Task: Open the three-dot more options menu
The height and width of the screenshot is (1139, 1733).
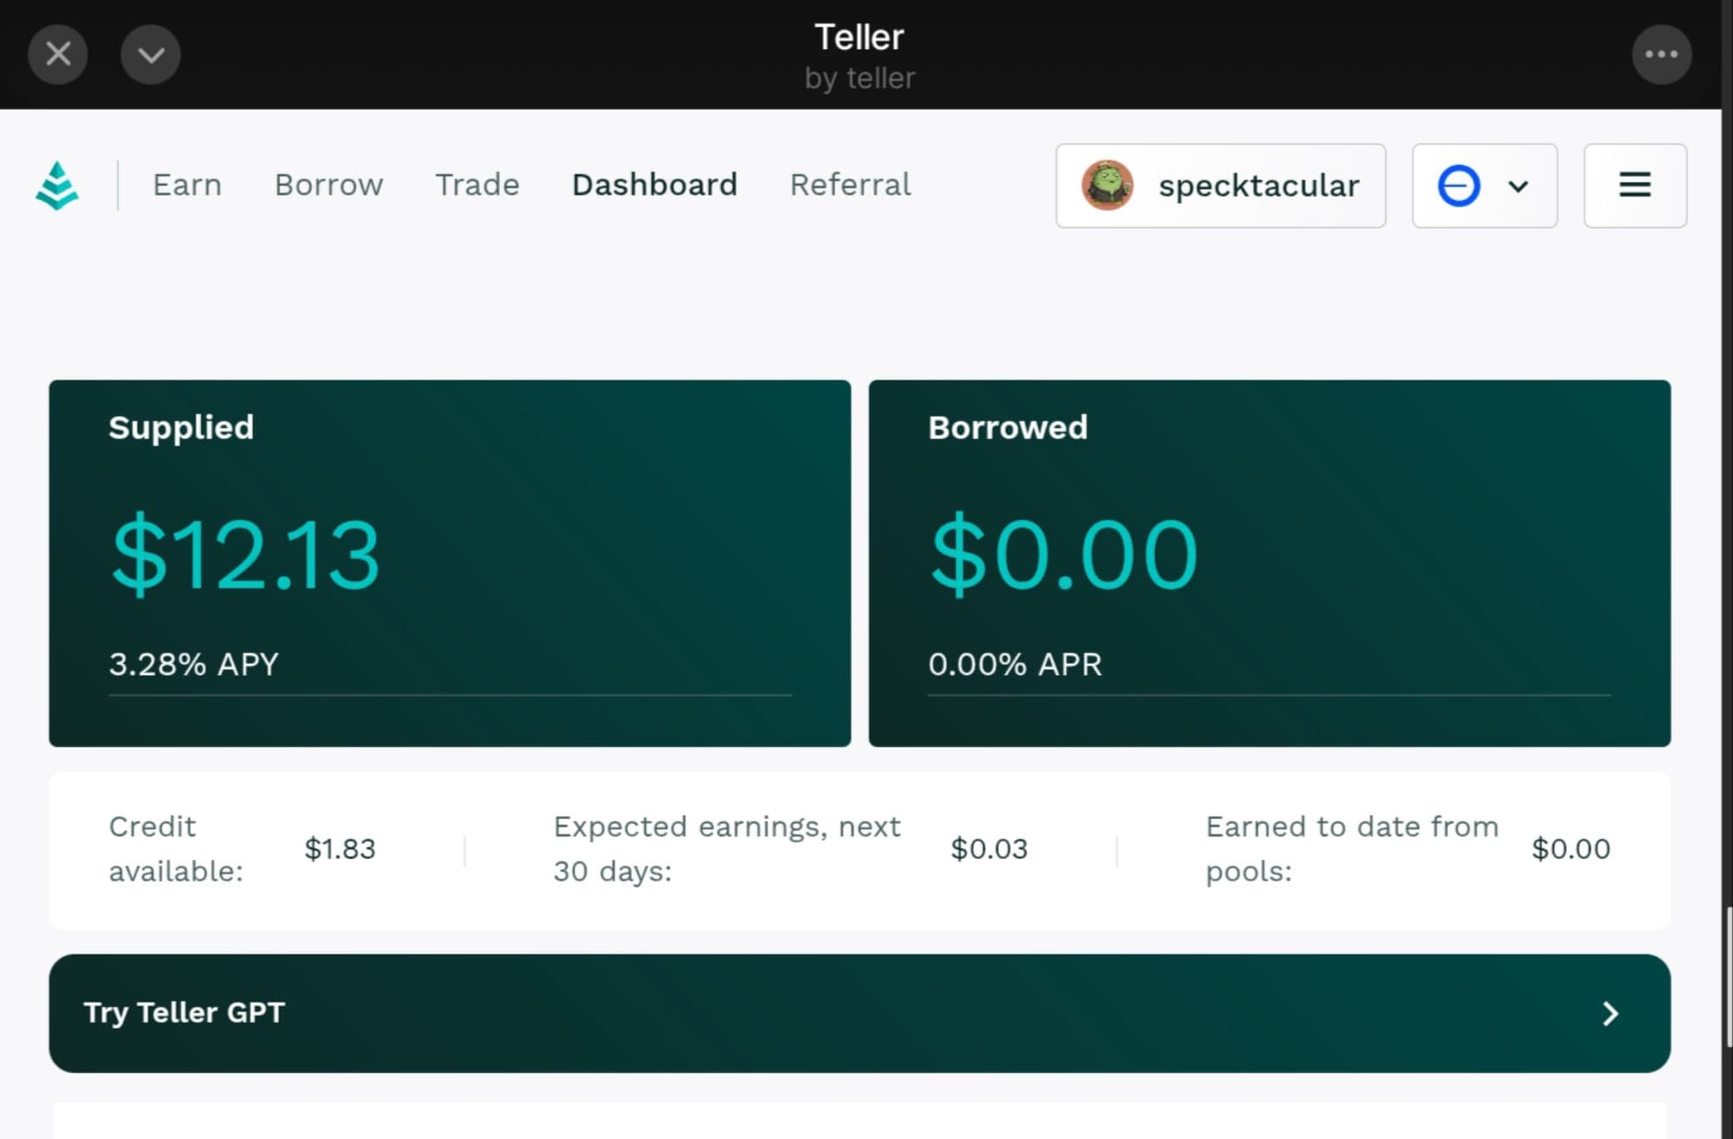Action: [x=1661, y=55]
